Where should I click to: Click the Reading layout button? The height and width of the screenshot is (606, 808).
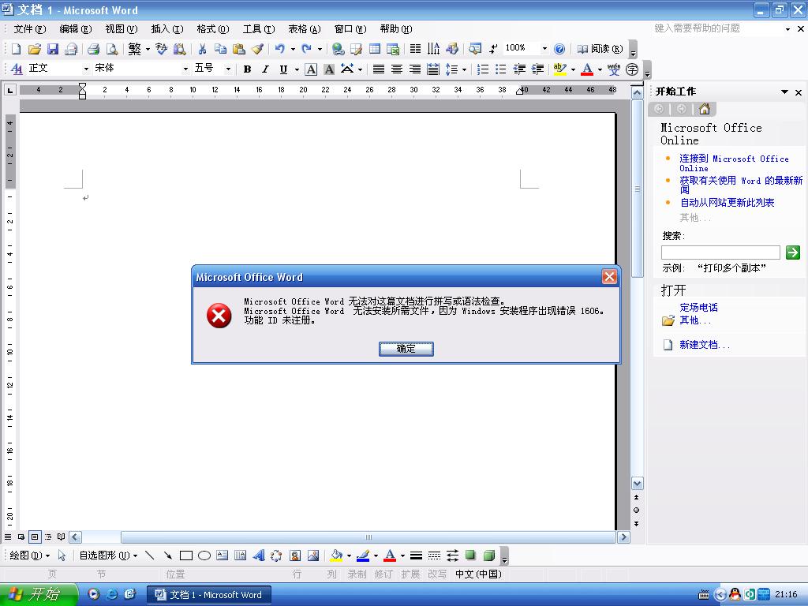pos(600,49)
